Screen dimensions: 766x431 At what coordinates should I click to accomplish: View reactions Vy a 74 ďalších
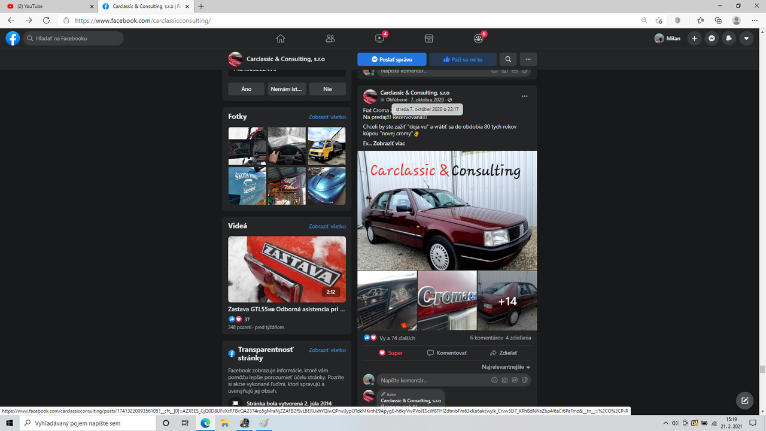coord(398,338)
